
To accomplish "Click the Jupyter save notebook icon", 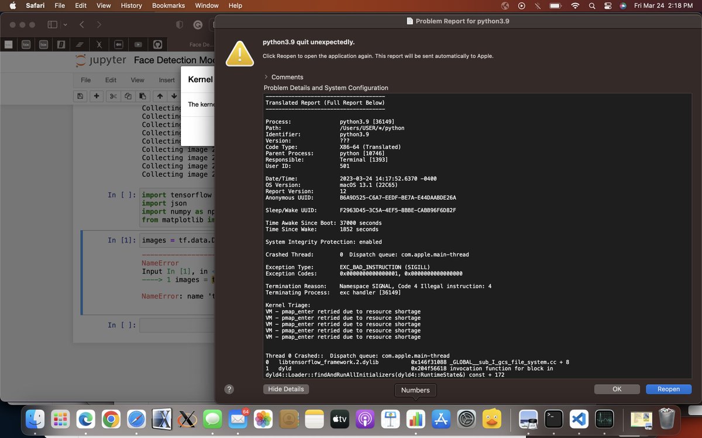I will coord(80,96).
